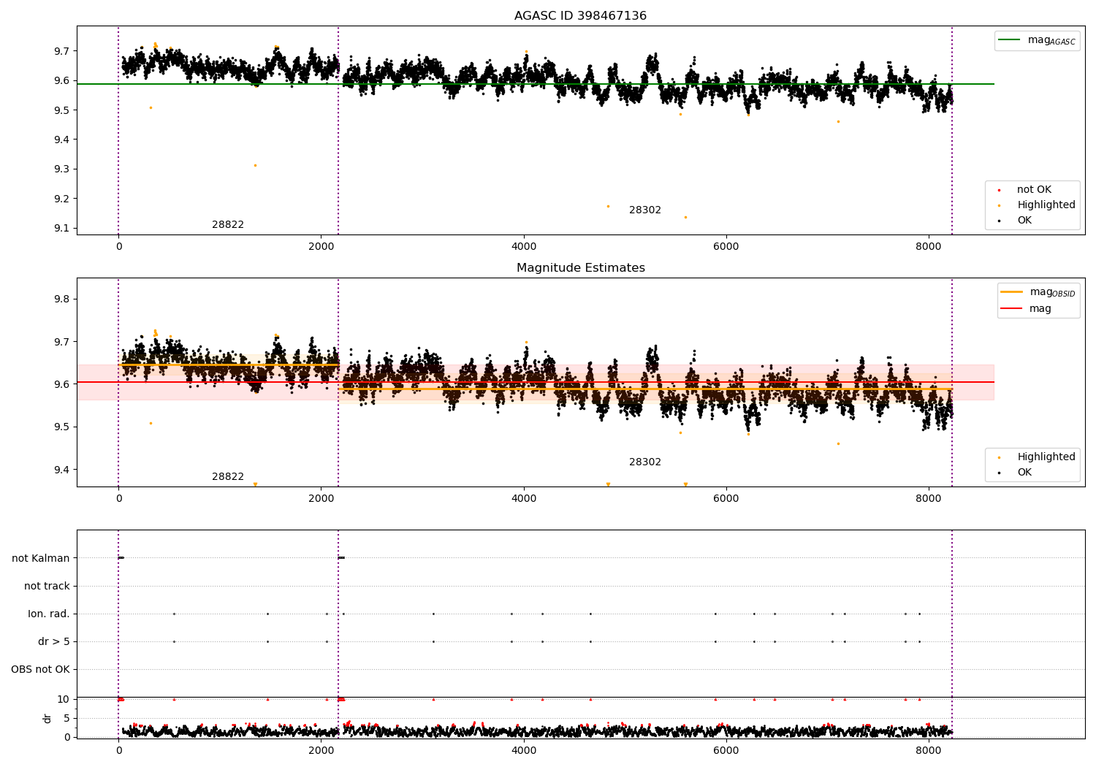Click the 'Ion. rad.' row label
The width and height of the screenshot is (1096, 767).
coord(49,614)
